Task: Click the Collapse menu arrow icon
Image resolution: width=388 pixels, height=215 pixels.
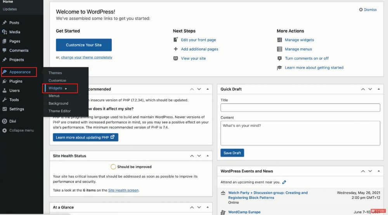Action: (x=4, y=130)
